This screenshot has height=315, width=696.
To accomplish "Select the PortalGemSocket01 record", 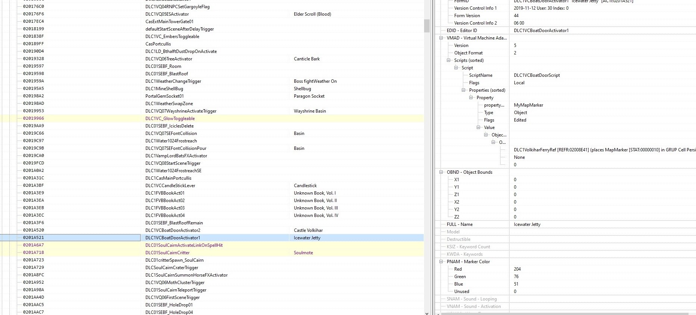I will (x=212, y=96).
